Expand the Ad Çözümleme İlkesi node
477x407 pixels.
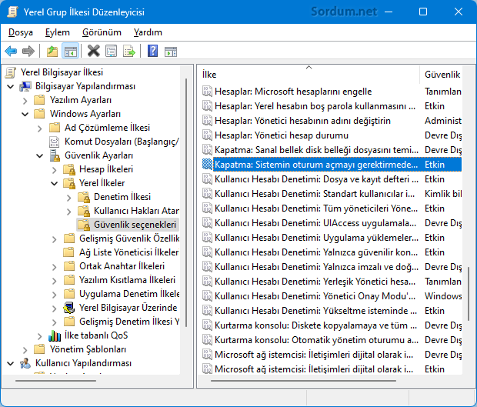pos(39,128)
